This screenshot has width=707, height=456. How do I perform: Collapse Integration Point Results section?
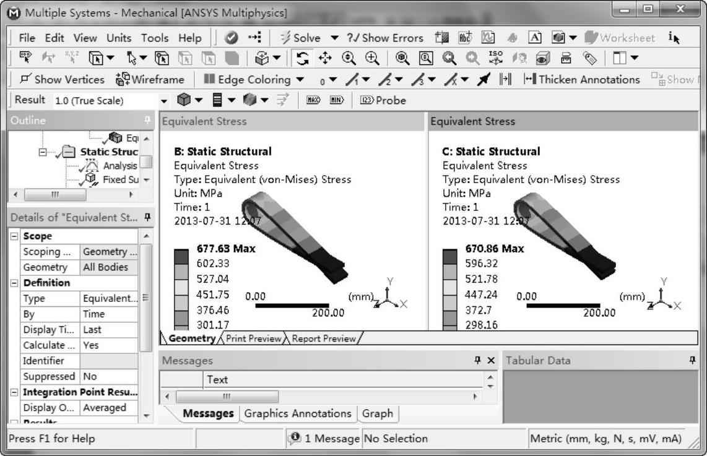point(14,392)
